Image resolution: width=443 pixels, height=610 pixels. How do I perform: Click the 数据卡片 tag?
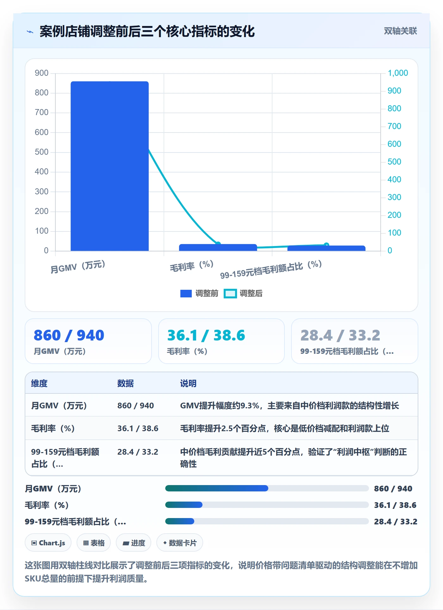pyautogui.click(x=180, y=543)
